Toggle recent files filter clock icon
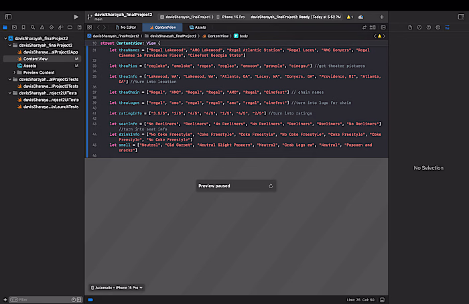Screen dimensions: 469x304 point(74,299)
